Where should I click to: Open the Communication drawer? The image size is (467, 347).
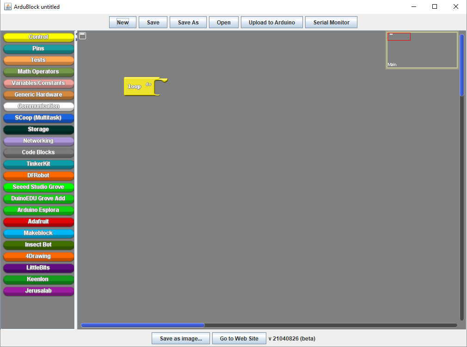[x=38, y=107]
